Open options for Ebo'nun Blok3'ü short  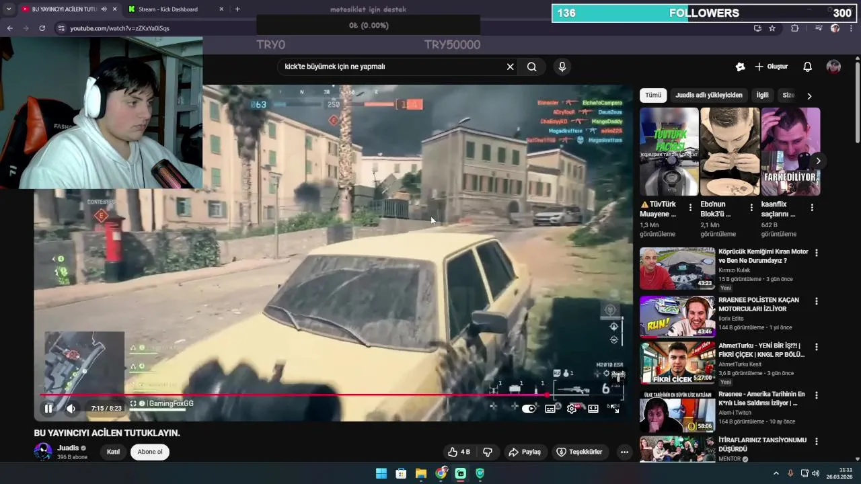(x=751, y=208)
